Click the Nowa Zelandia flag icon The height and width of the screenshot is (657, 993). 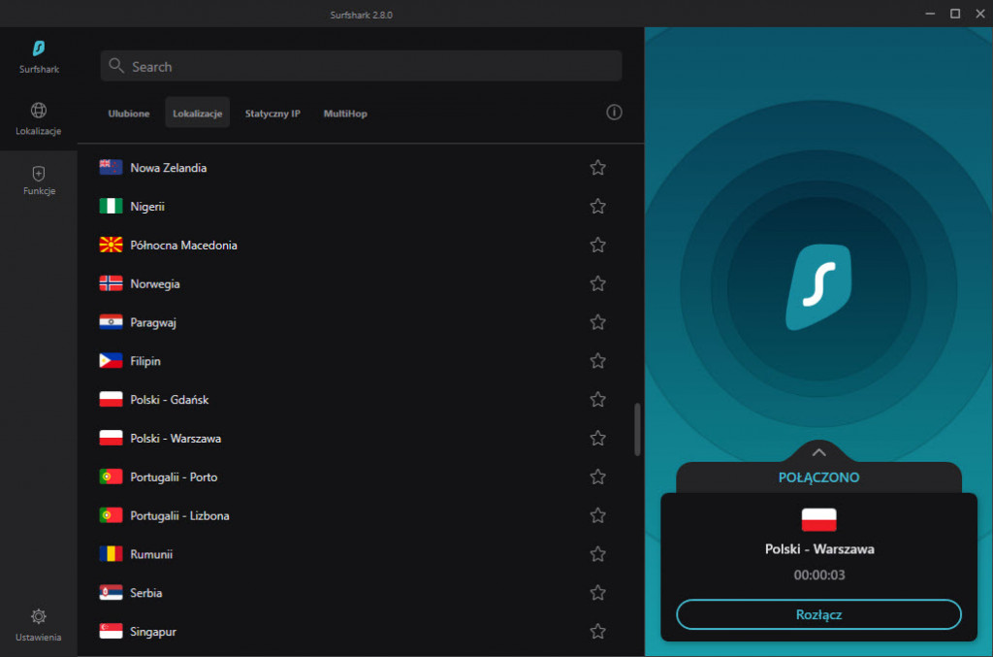111,167
